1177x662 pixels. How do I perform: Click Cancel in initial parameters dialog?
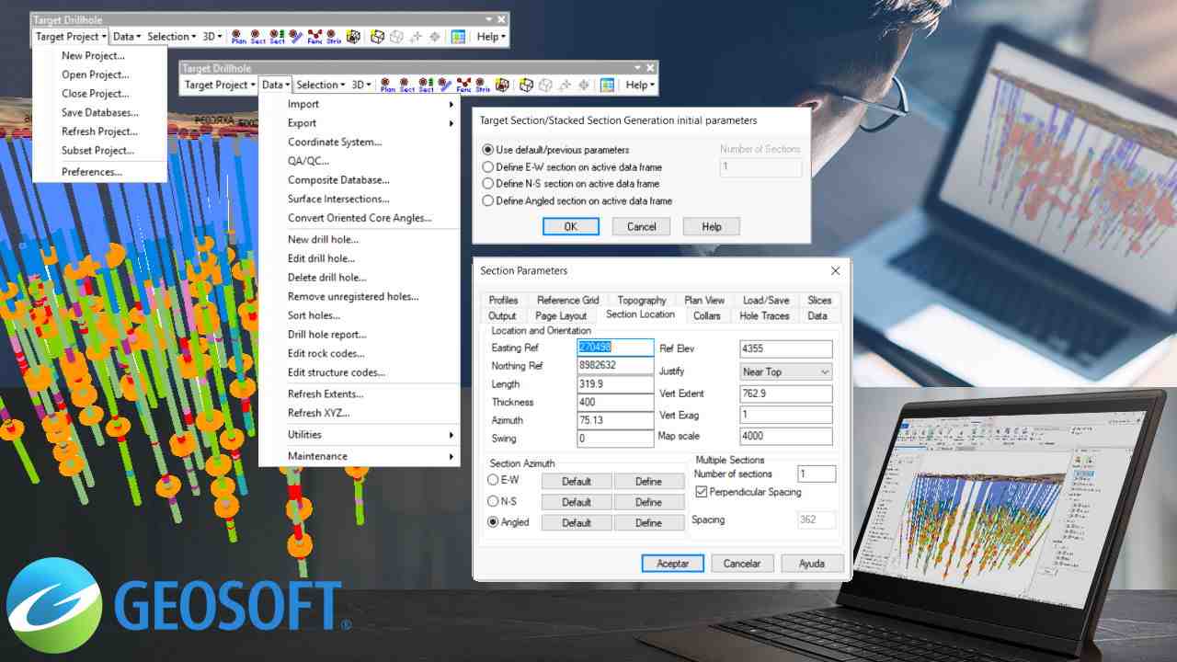click(642, 226)
